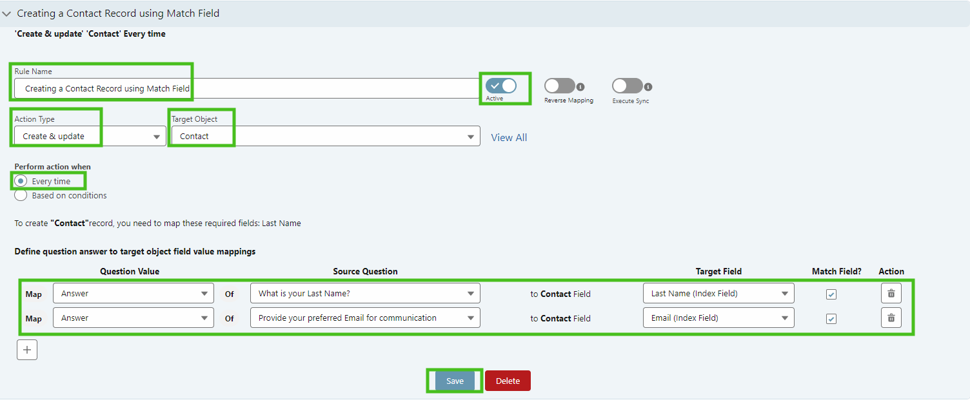Screen dimensions: 970x400
Task: Collapse the rule section header chevron
Action: click(7, 14)
